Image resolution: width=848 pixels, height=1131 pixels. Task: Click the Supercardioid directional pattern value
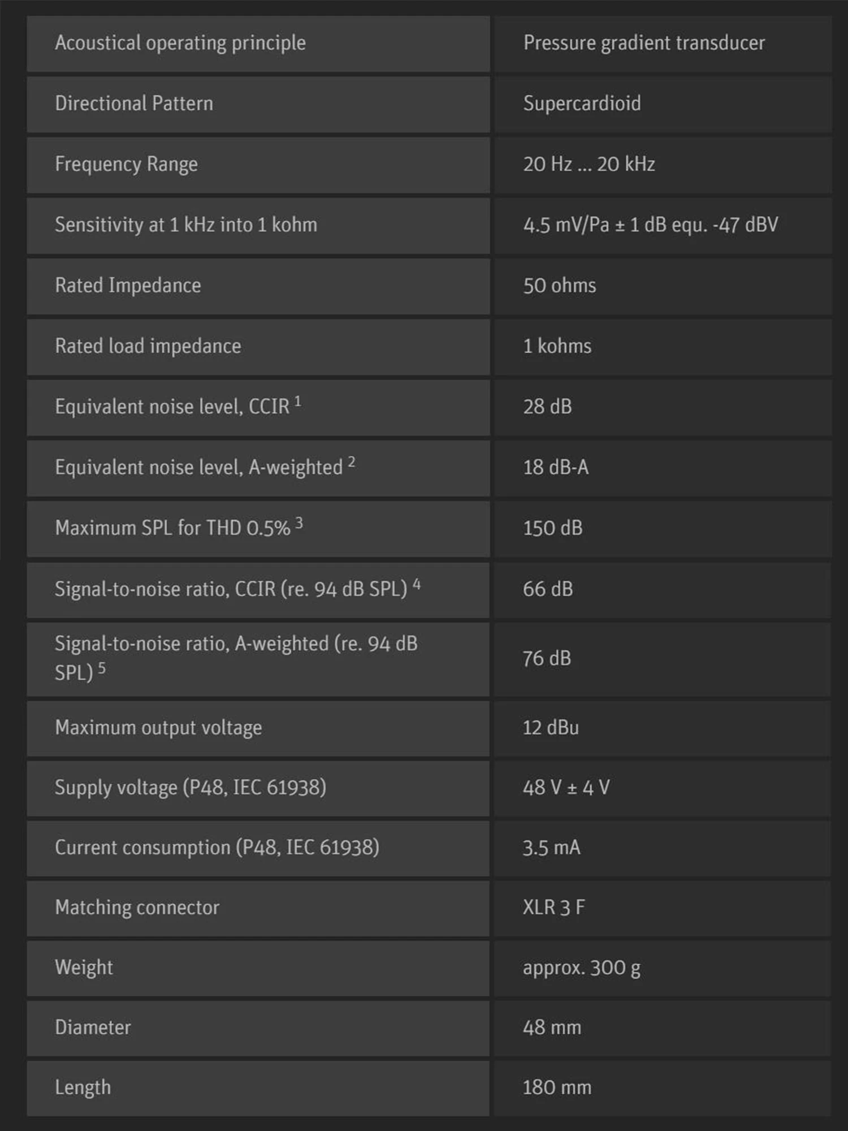(582, 103)
